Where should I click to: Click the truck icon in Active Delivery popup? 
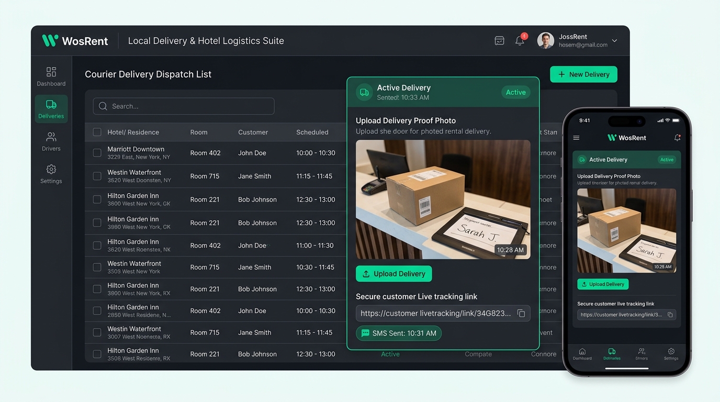pyautogui.click(x=364, y=92)
